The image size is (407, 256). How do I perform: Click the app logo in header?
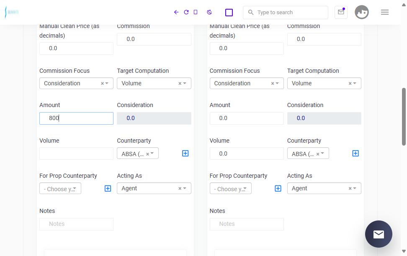tap(11, 12)
